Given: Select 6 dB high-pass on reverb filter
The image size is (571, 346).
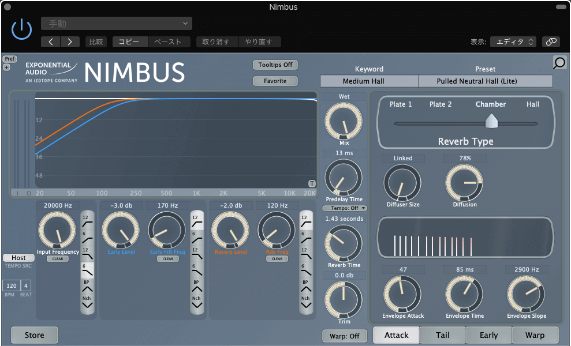Looking at the screenshot, I should [306, 237].
